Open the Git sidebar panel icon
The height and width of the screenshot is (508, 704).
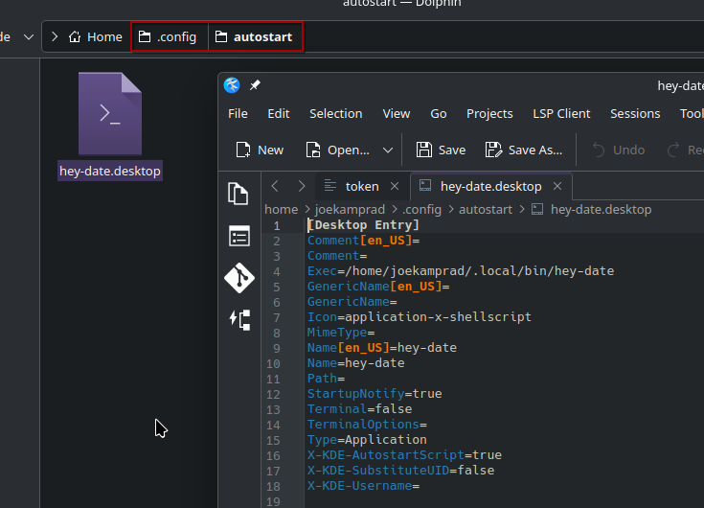pos(239,278)
